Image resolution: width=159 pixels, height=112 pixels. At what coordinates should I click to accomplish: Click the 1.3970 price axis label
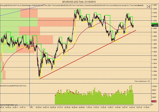pyautogui.click(x=154, y=40)
